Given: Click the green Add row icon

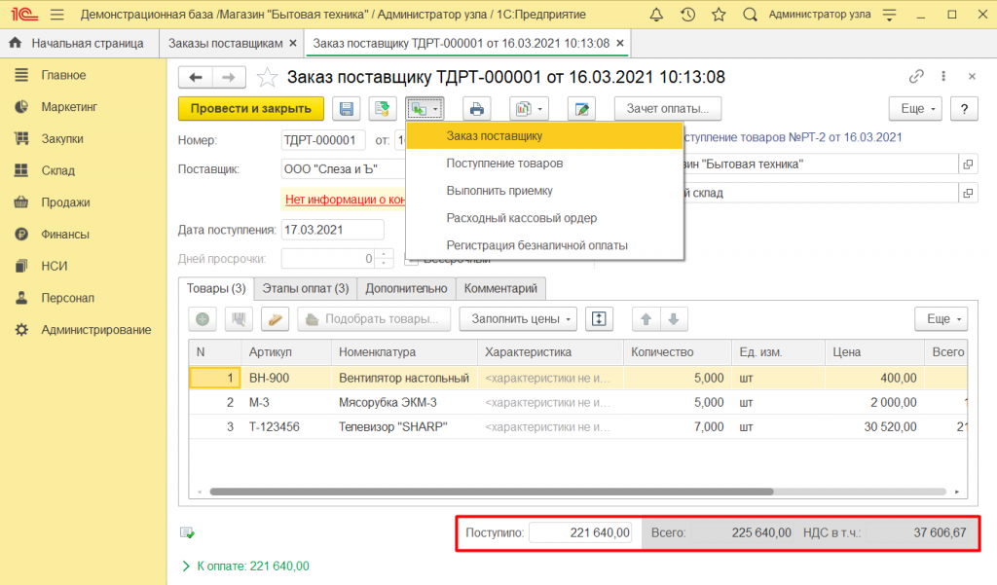Looking at the screenshot, I should pyautogui.click(x=203, y=319).
